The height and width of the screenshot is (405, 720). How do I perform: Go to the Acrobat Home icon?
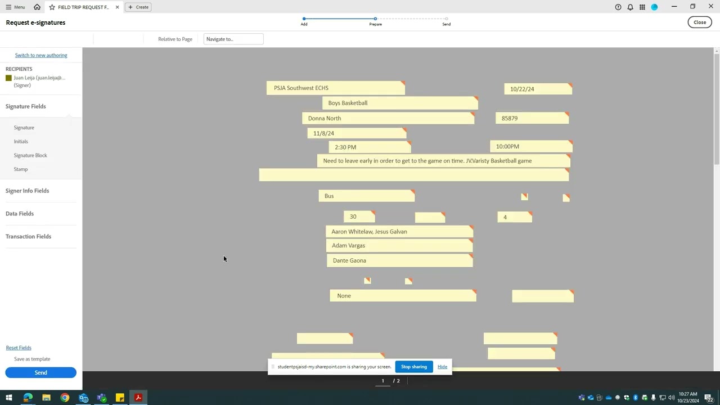pos(37,7)
